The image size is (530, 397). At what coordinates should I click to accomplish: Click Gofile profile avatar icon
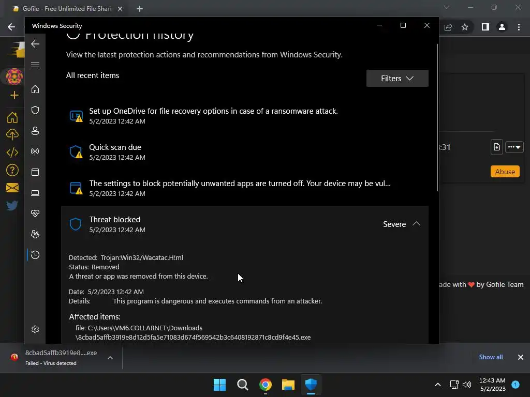[x=14, y=77]
